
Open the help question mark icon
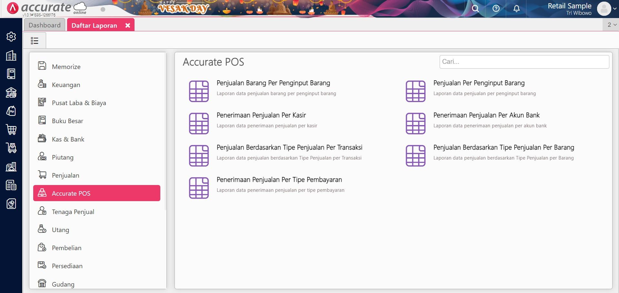tap(496, 9)
